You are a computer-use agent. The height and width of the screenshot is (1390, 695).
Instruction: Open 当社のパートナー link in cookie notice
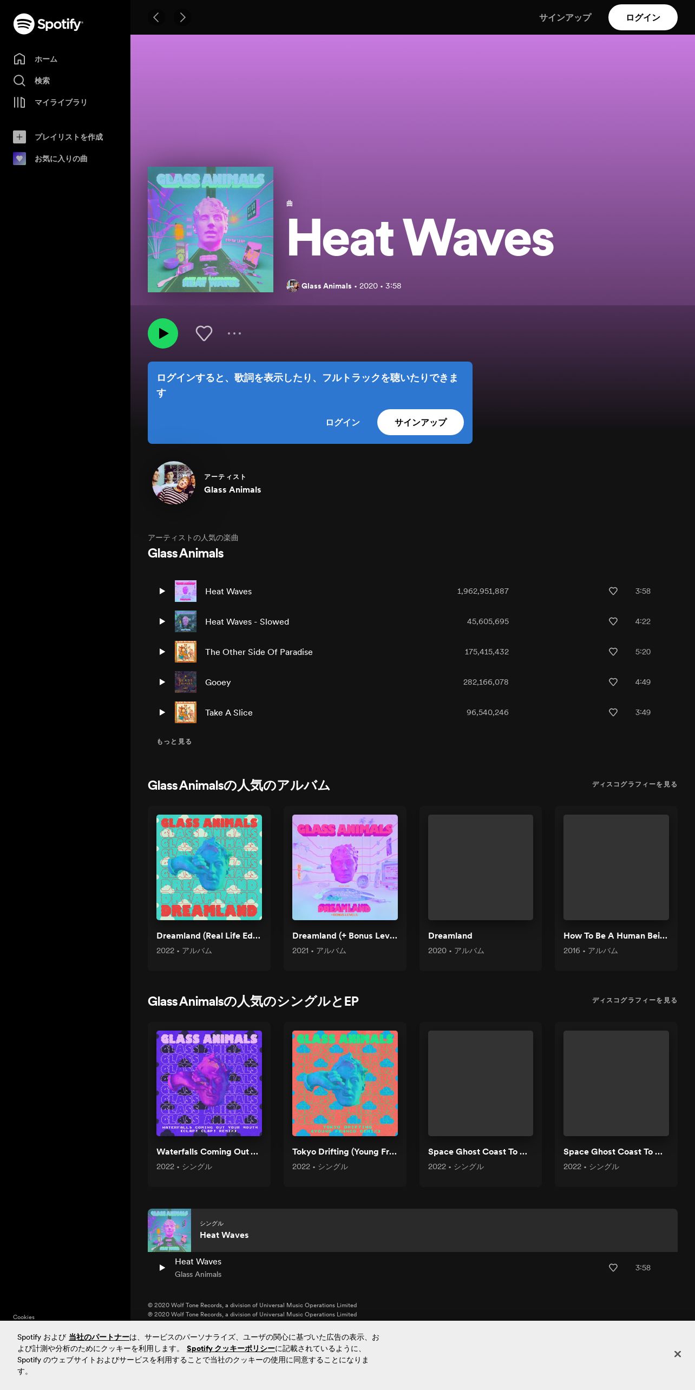[99, 1337]
